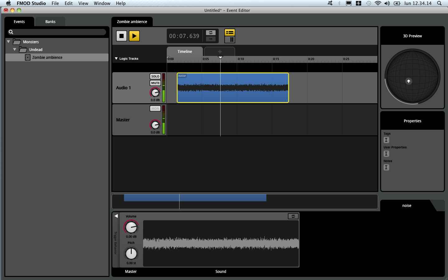Click the Sound label below the waveform

pos(221,271)
